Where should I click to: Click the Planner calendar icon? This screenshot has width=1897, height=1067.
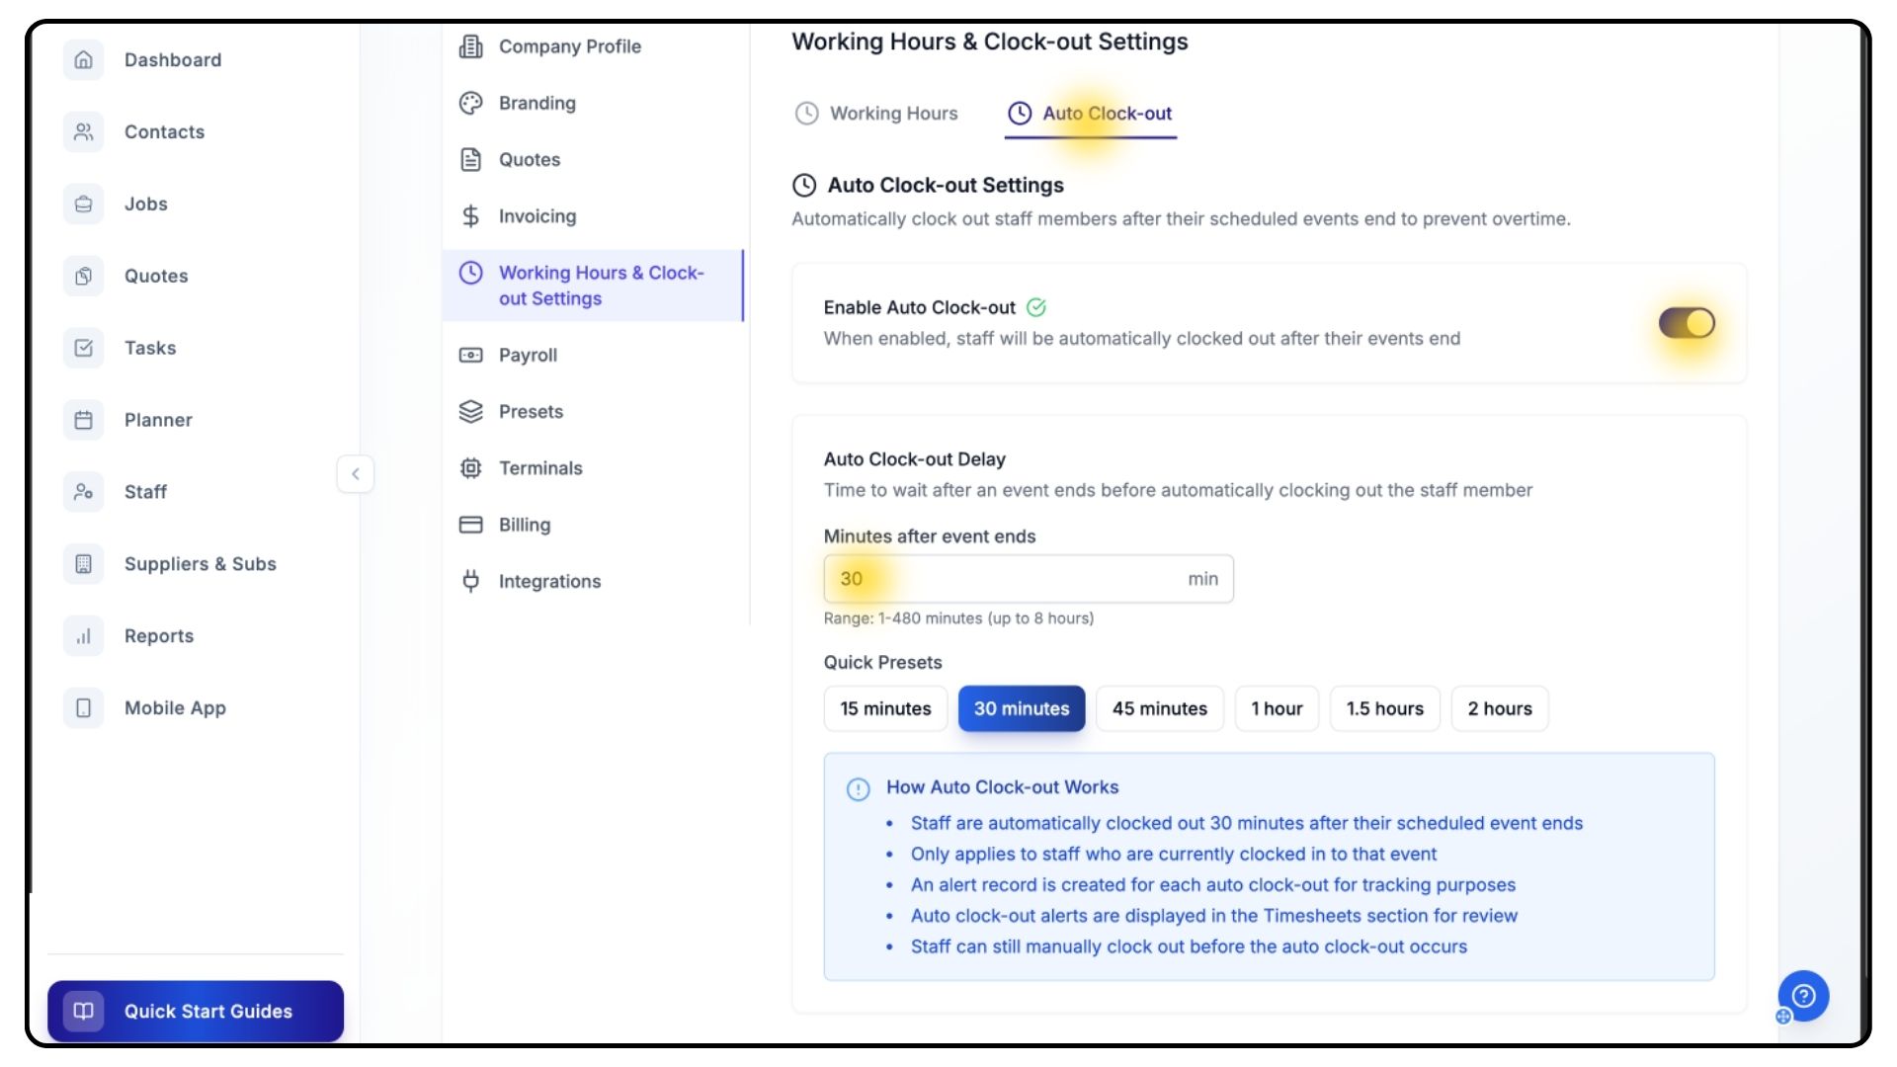coord(84,420)
